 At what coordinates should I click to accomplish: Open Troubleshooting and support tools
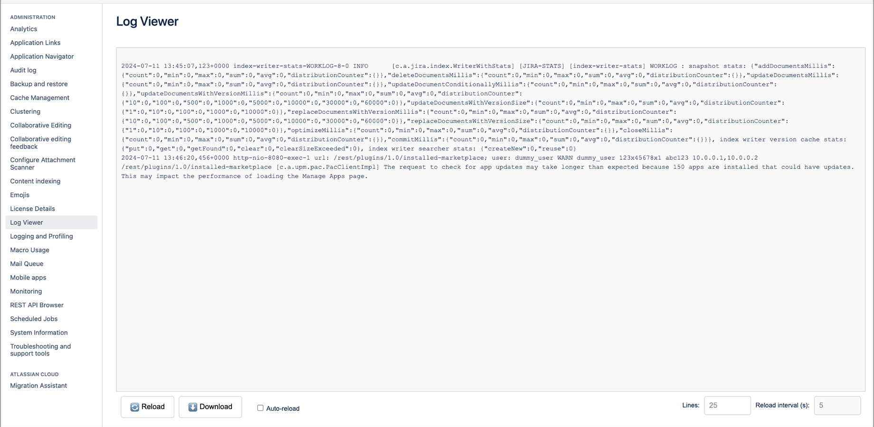[x=40, y=350]
